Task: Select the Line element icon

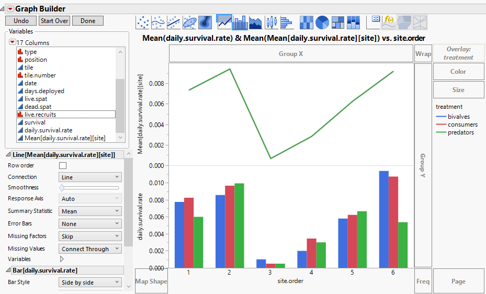Action: [x=224, y=21]
